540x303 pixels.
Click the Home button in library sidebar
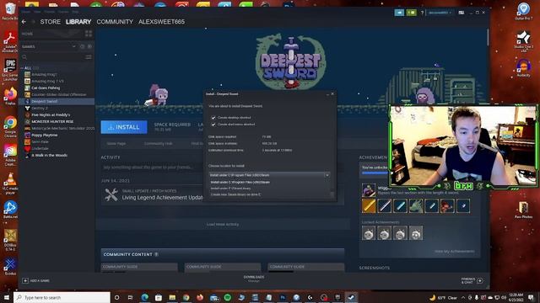click(x=28, y=34)
